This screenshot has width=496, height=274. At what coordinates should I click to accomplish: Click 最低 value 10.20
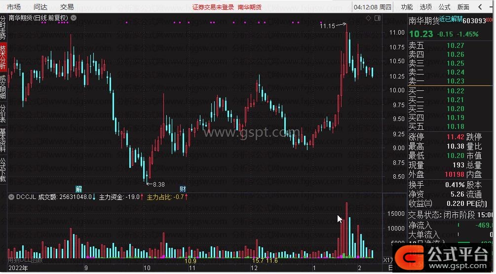(x=455, y=156)
